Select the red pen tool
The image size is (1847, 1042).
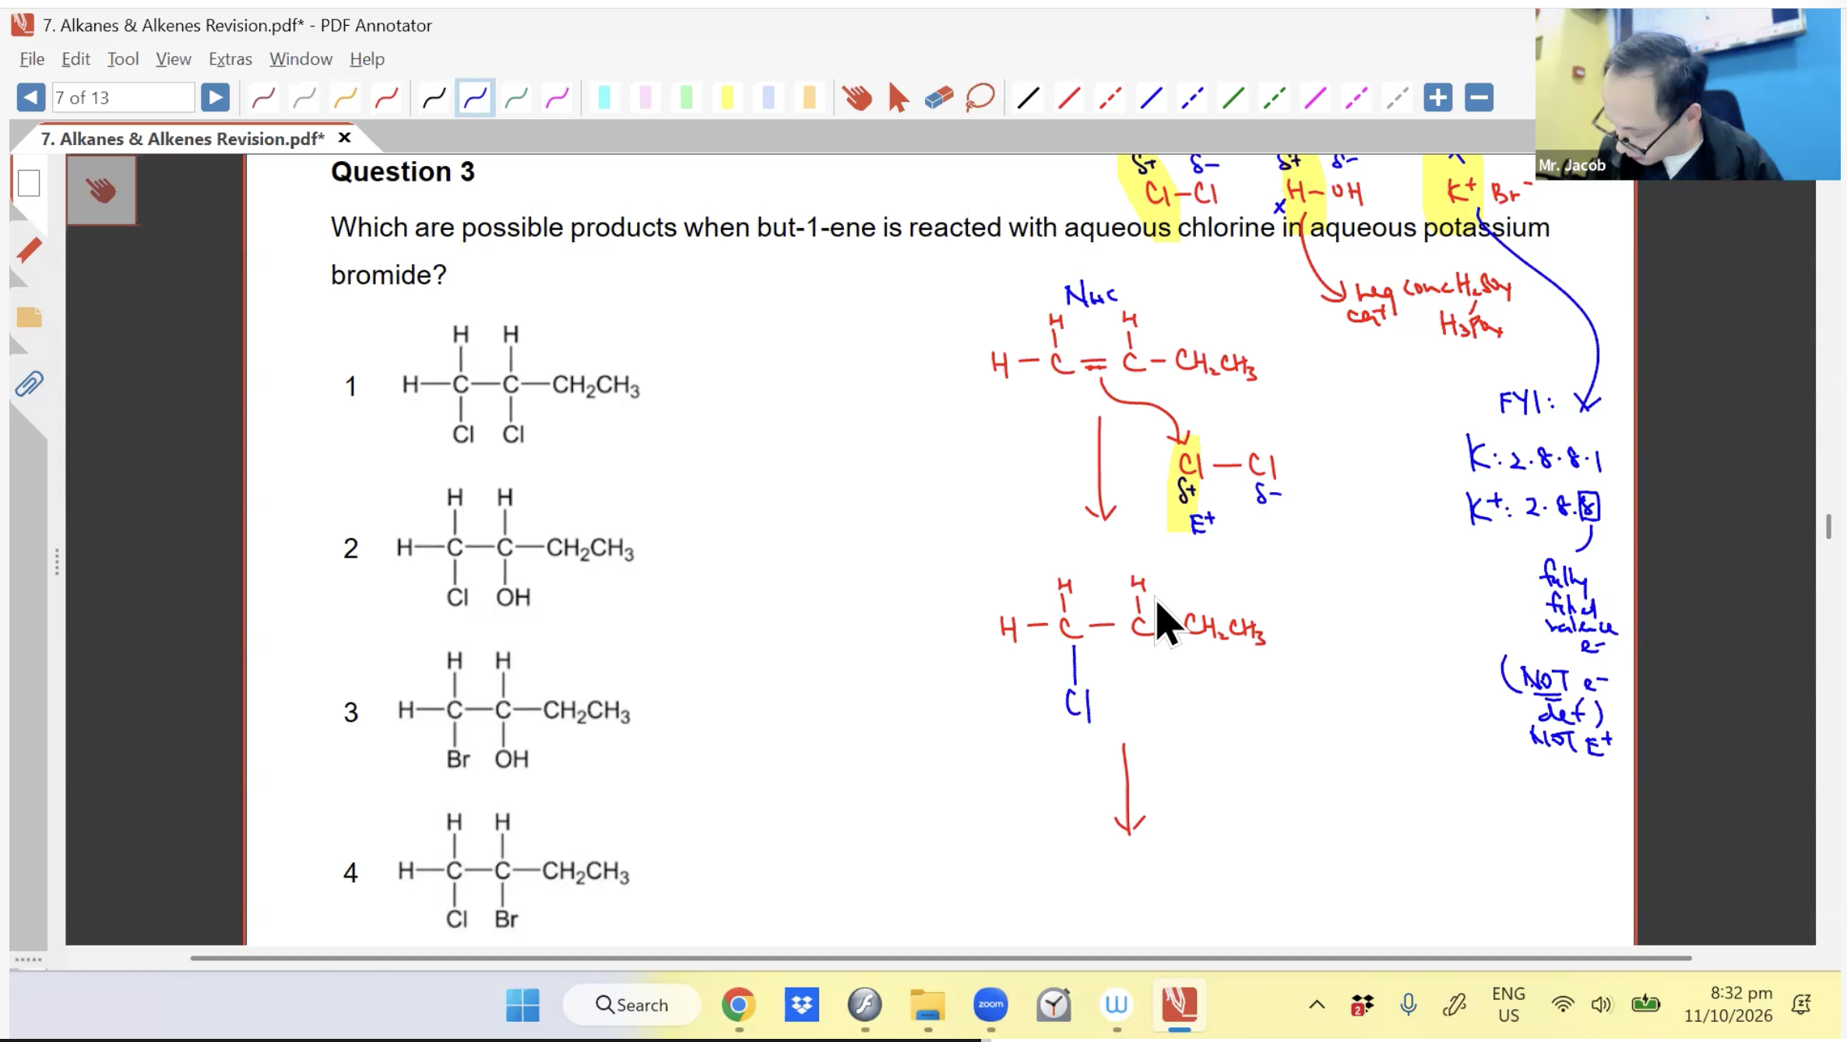(x=386, y=97)
